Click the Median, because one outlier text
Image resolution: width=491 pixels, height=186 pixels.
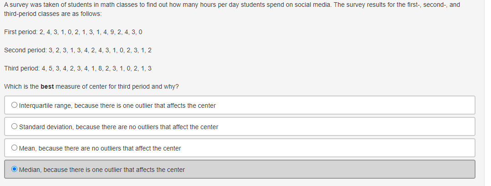102,170
